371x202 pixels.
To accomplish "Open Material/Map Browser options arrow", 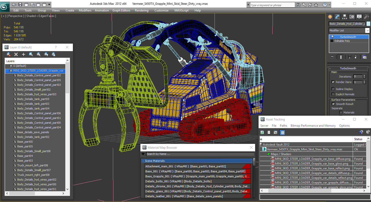I will (x=143, y=154).
